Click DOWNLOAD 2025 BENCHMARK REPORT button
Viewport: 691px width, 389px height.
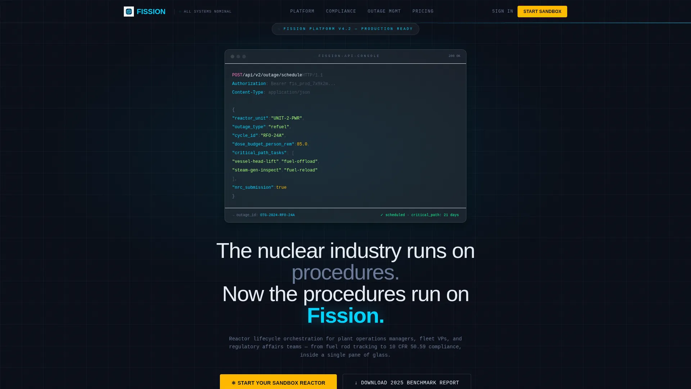pyautogui.click(x=407, y=382)
